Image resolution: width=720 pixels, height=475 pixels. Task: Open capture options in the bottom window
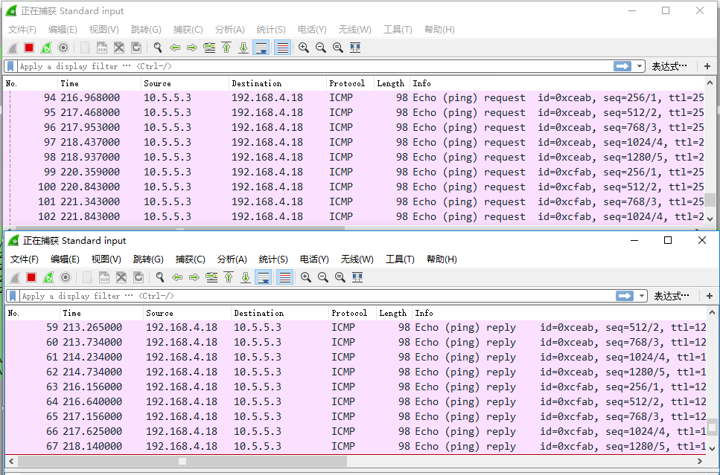(66, 277)
